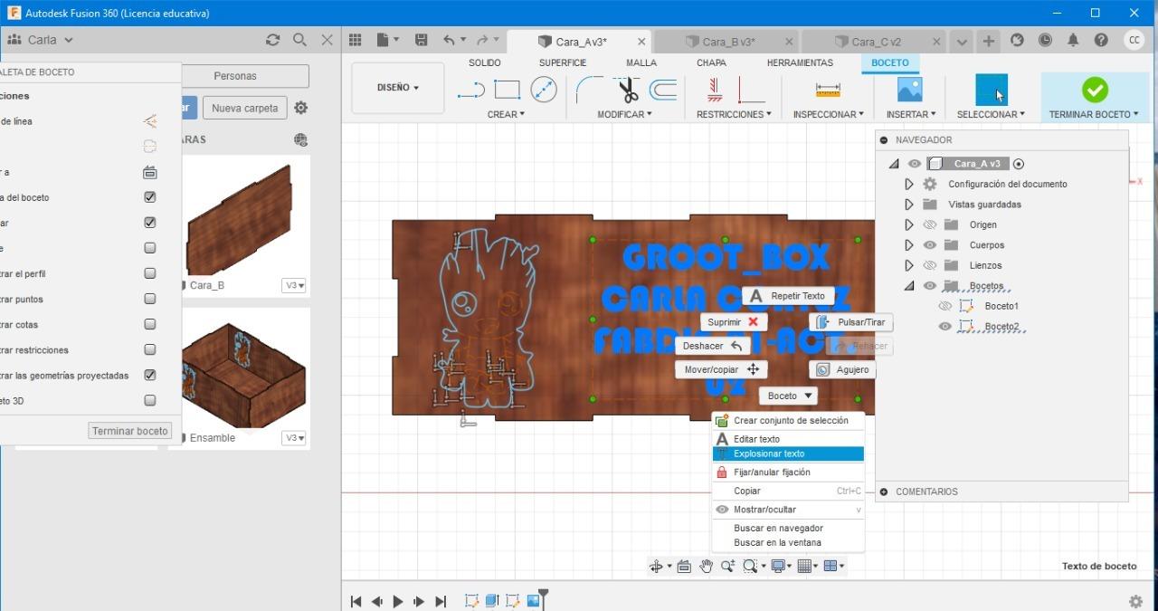Expand the Origen node

[909, 224]
